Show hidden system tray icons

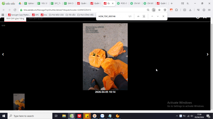tap(177, 116)
